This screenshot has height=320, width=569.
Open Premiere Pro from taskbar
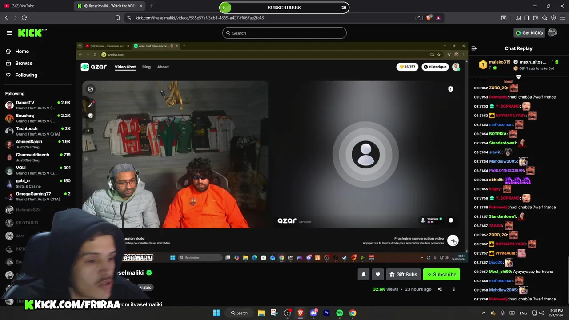326,313
